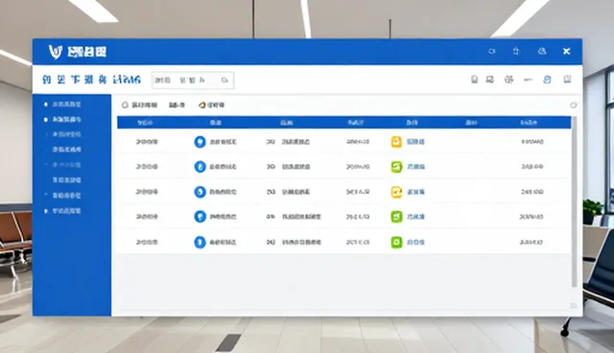This screenshot has height=353, width=614.
Task: Open the second sidebar menu item
Action: tap(66, 119)
